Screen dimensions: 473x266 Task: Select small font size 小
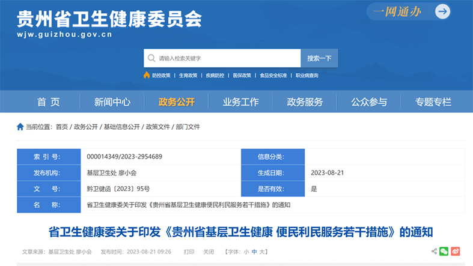click(246, 252)
